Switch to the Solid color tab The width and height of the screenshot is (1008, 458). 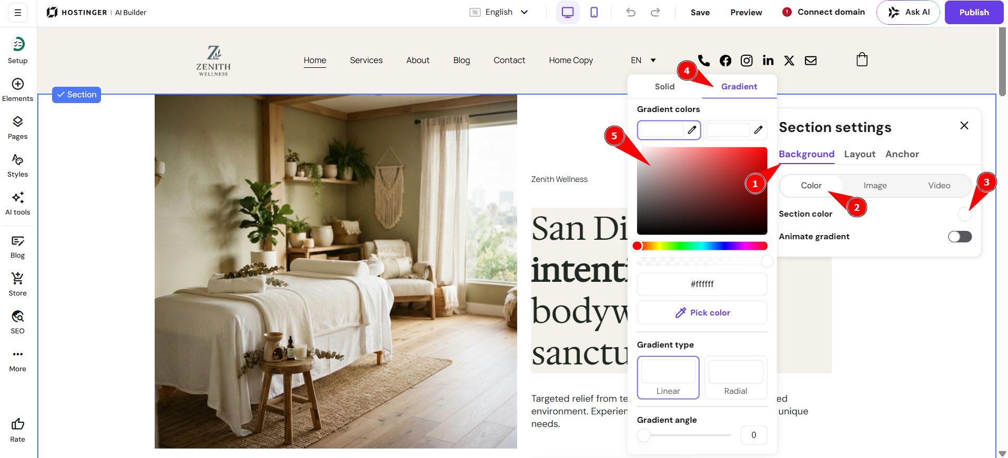click(x=664, y=87)
